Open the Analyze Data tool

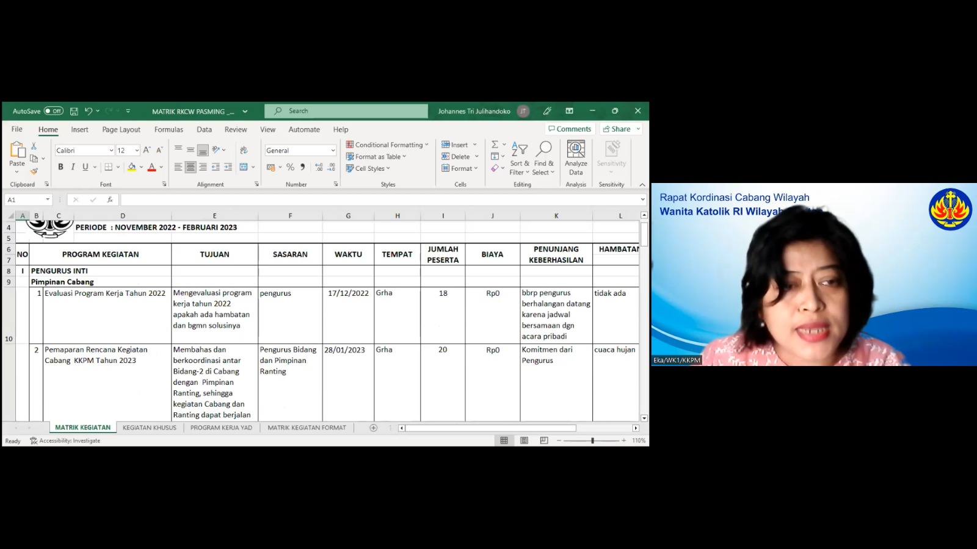click(x=576, y=158)
